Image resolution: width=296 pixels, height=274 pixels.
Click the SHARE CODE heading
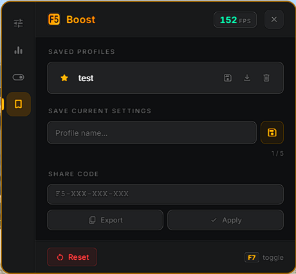click(x=73, y=174)
